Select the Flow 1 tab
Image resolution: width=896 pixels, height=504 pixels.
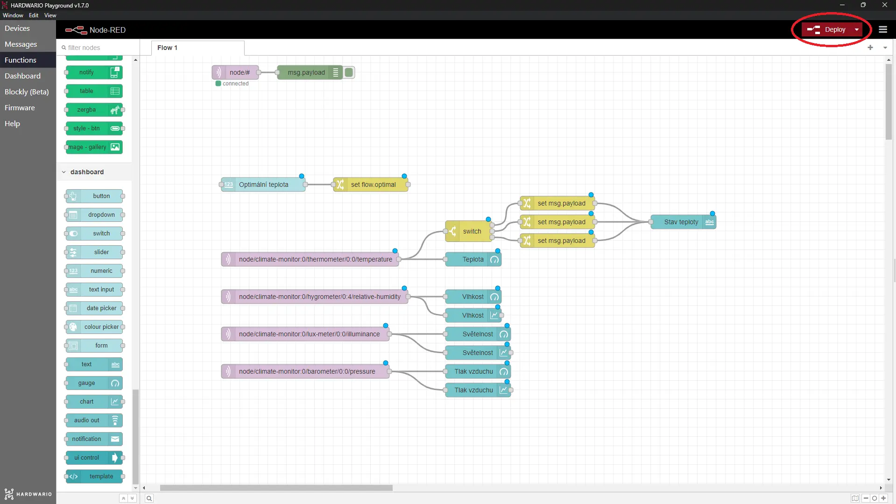(x=198, y=48)
